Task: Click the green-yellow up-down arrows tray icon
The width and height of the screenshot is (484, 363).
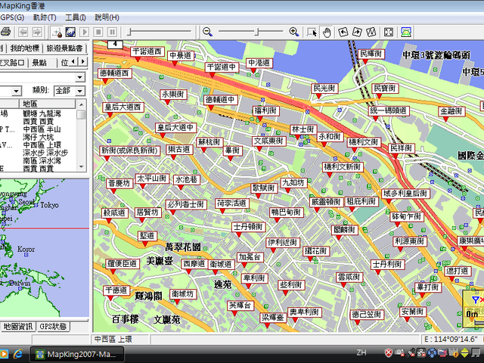Action: coord(464,352)
